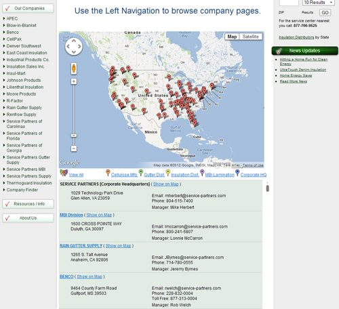Expand the Moore Products arrow

point(4,94)
